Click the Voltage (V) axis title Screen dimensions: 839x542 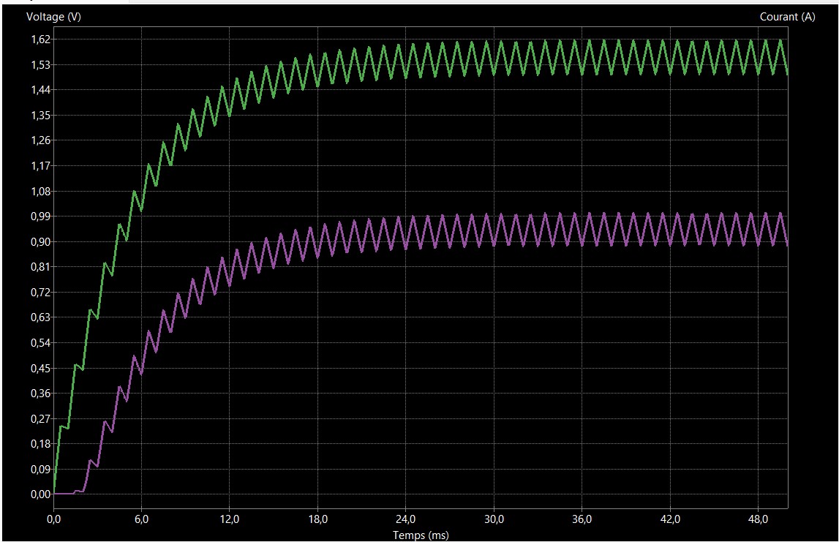[x=53, y=17]
